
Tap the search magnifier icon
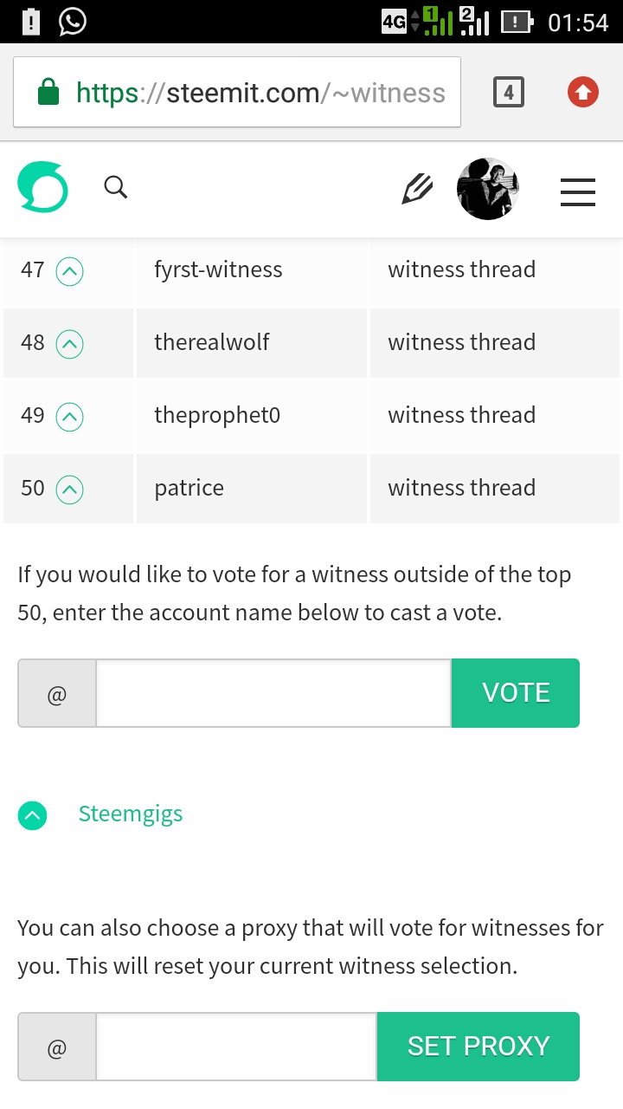116,186
